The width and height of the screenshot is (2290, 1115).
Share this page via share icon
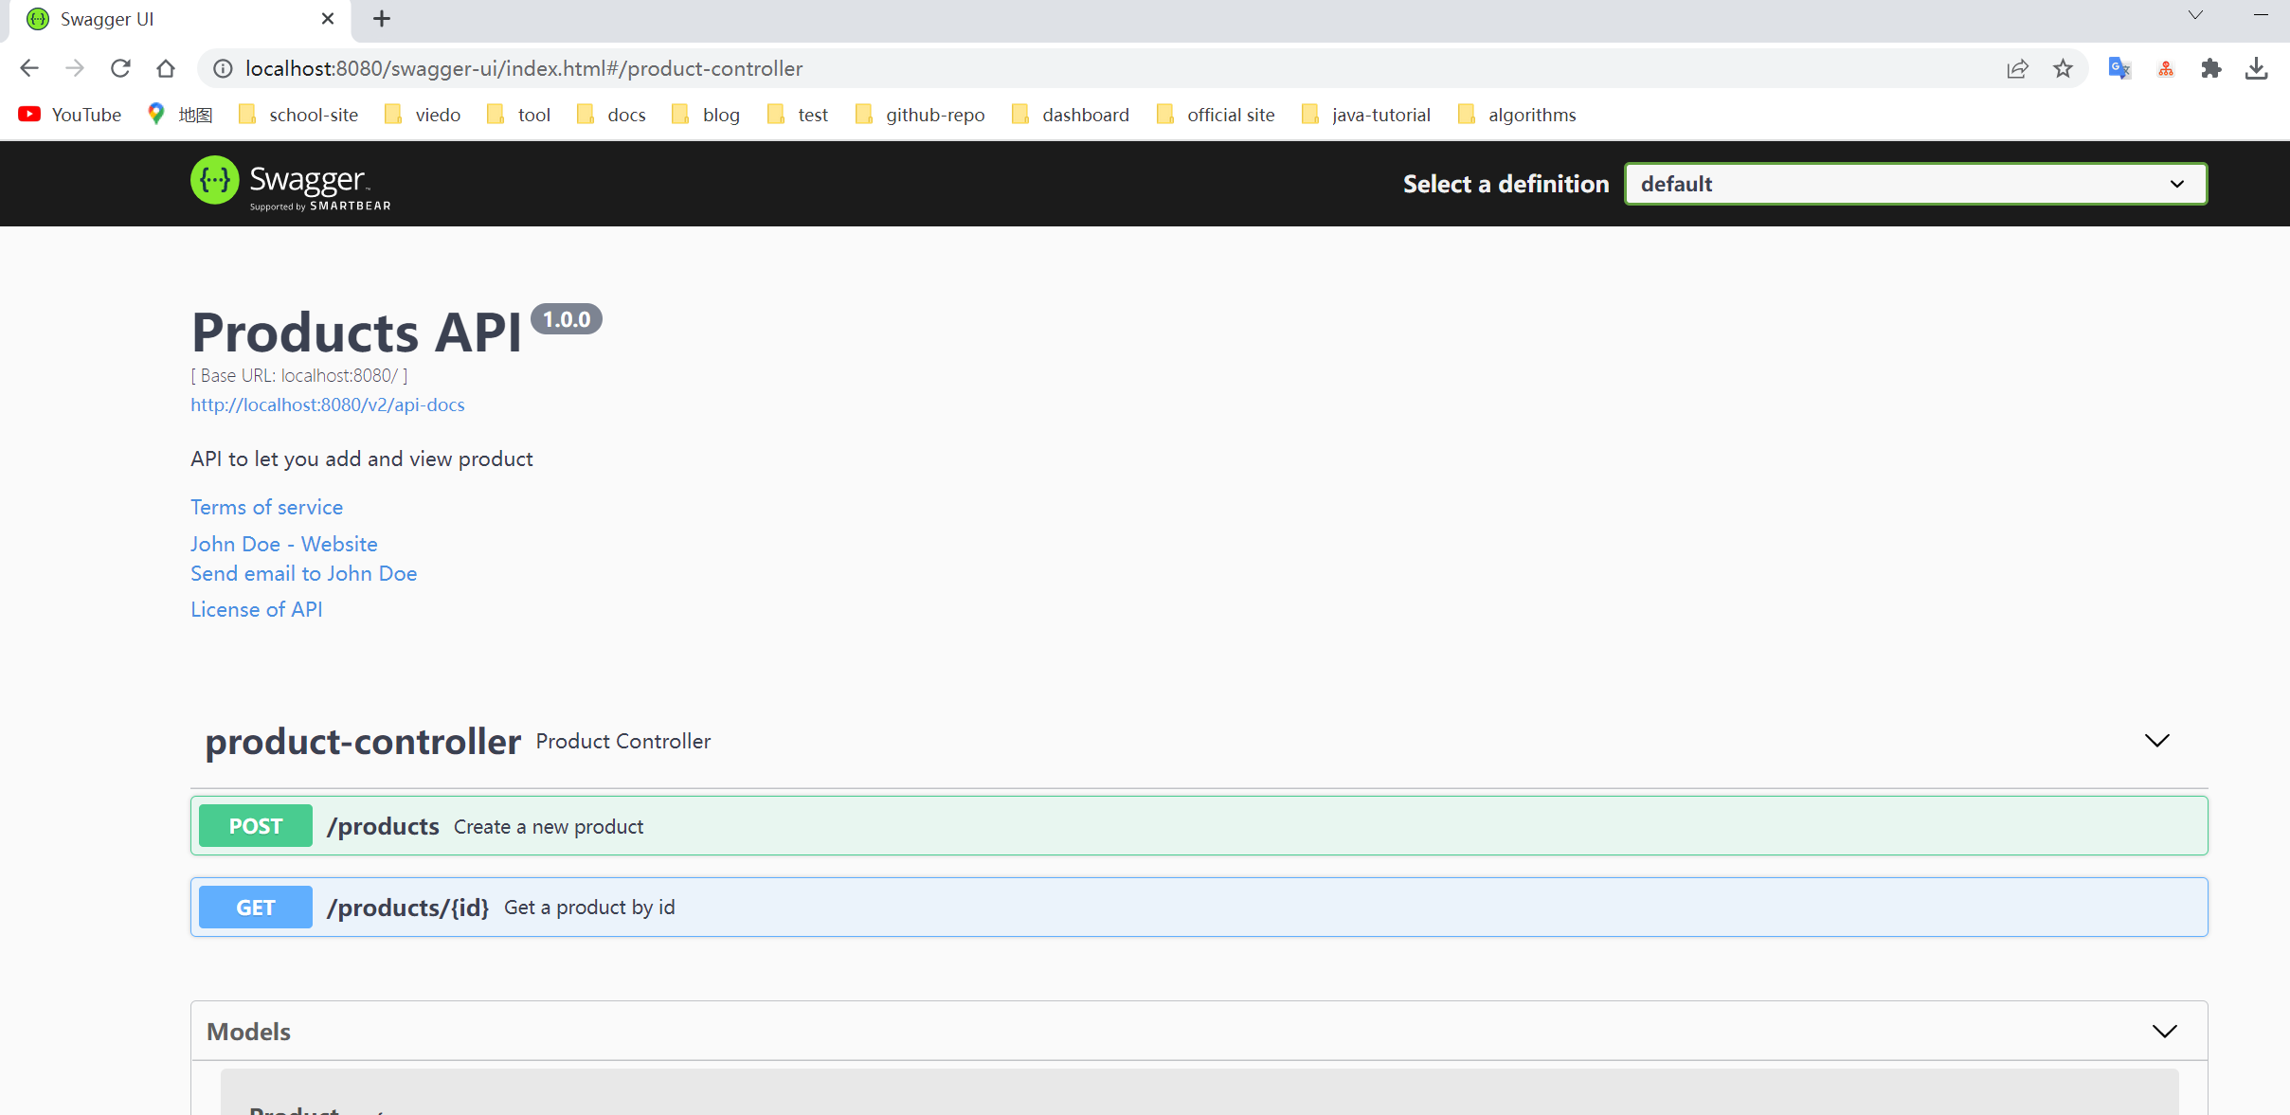pos(2017,68)
